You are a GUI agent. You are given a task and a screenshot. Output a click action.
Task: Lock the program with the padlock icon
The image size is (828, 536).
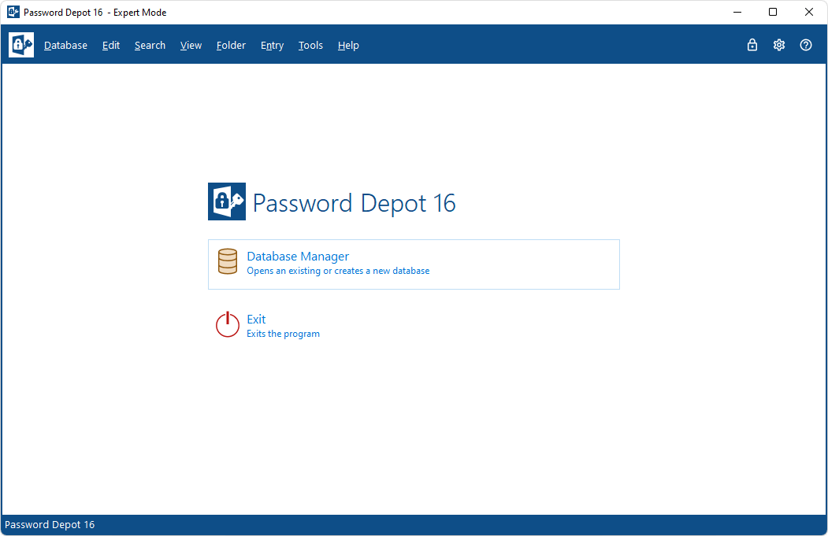[x=752, y=45]
